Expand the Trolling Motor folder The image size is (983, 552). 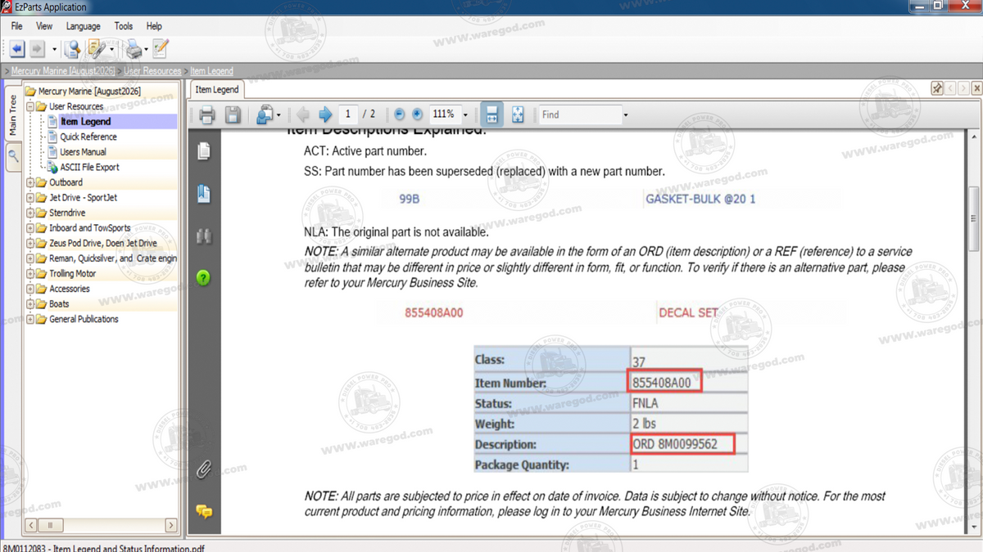pyautogui.click(x=30, y=273)
